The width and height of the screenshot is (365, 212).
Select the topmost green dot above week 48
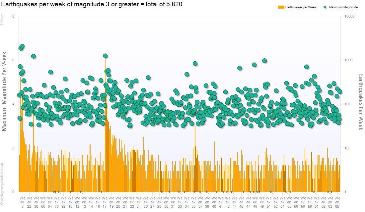pyautogui.click(x=254, y=65)
